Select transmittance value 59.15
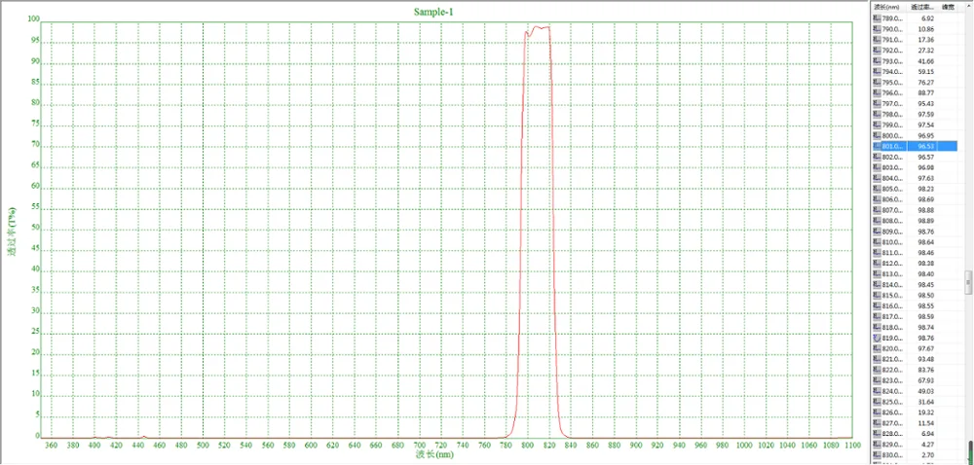Image resolution: width=974 pixels, height=465 pixels. tap(925, 72)
